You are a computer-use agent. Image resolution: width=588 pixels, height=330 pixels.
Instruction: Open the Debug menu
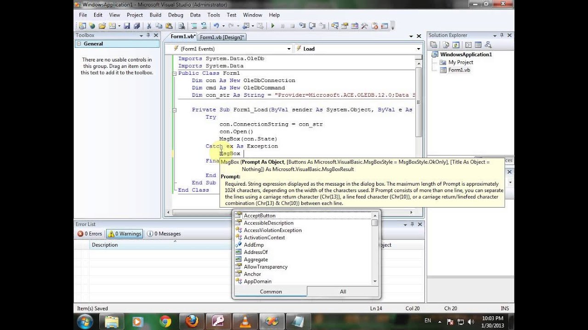[x=175, y=15]
